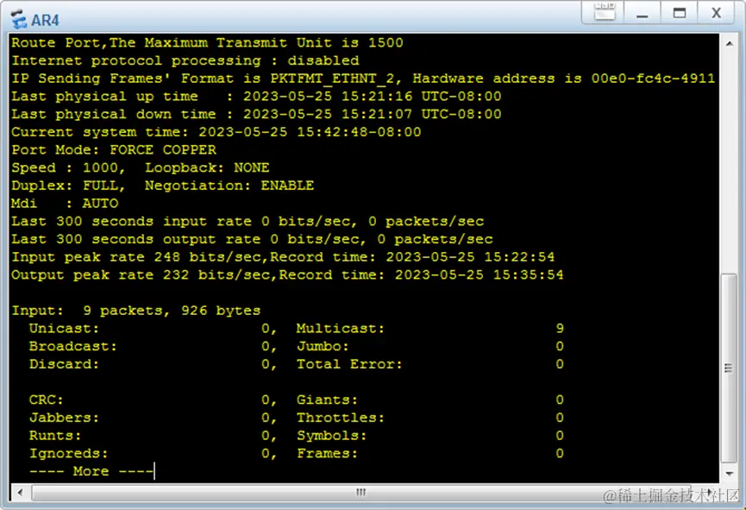Click 'Last 300 seconds output rate' line
Image resolution: width=746 pixels, height=510 pixels.
point(252,240)
